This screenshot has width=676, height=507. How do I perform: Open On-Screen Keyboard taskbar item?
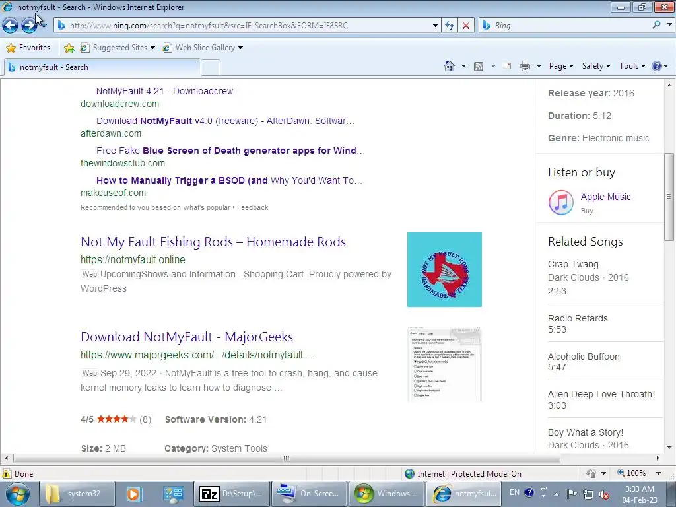pyautogui.click(x=309, y=494)
